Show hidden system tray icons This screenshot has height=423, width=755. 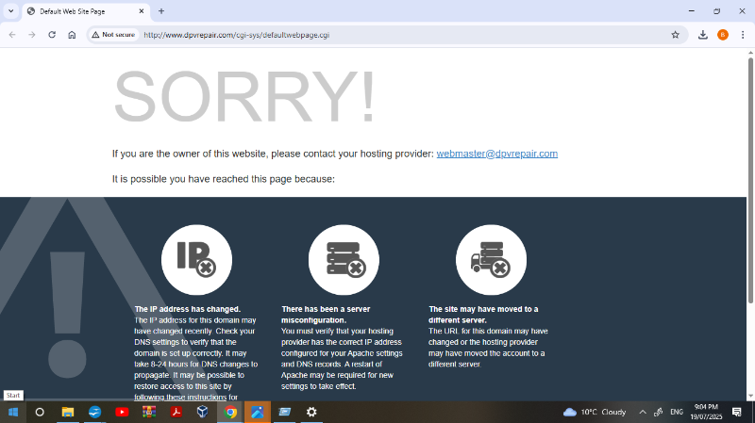[642, 412]
